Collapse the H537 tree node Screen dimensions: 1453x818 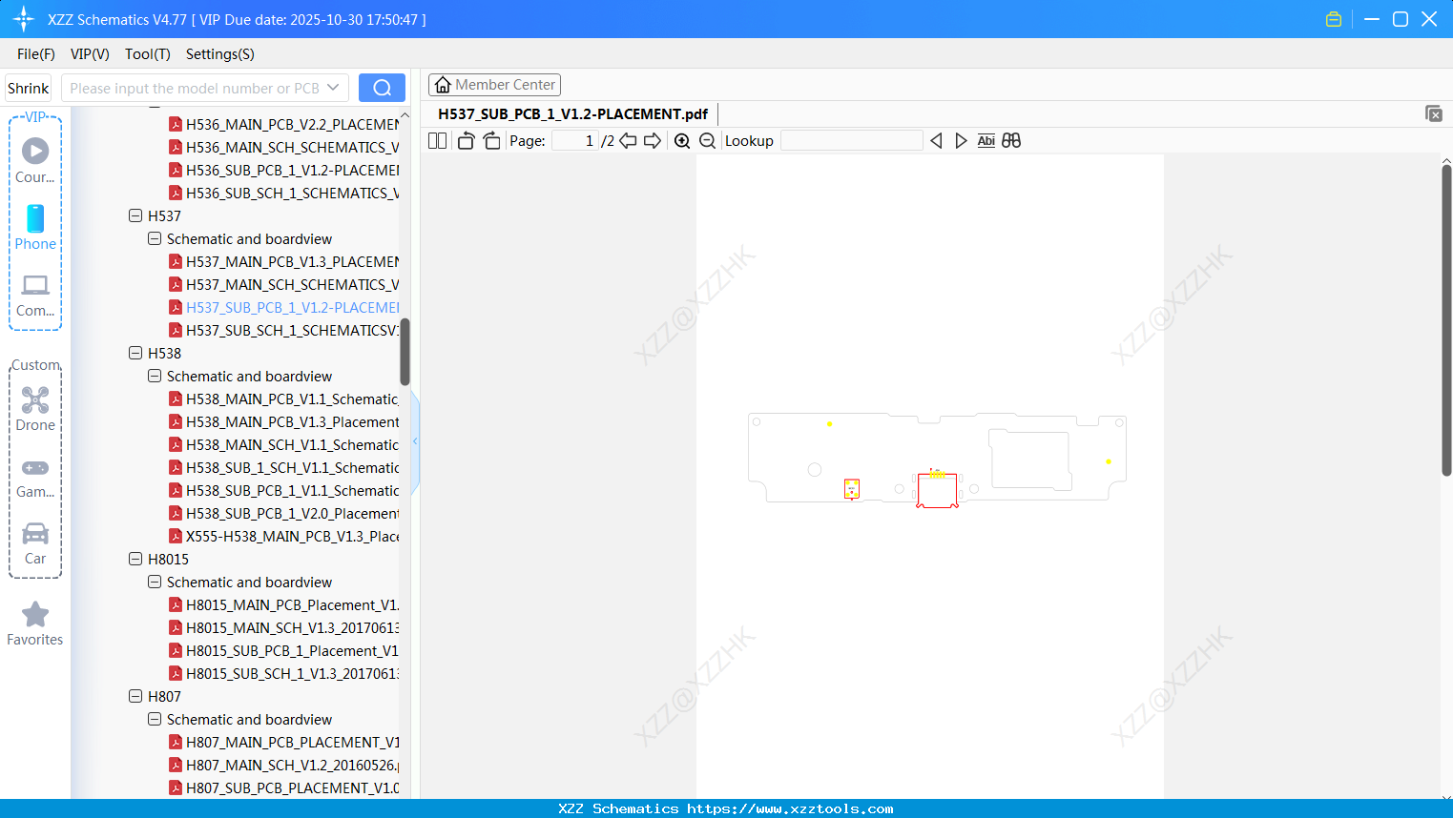pyautogui.click(x=135, y=215)
